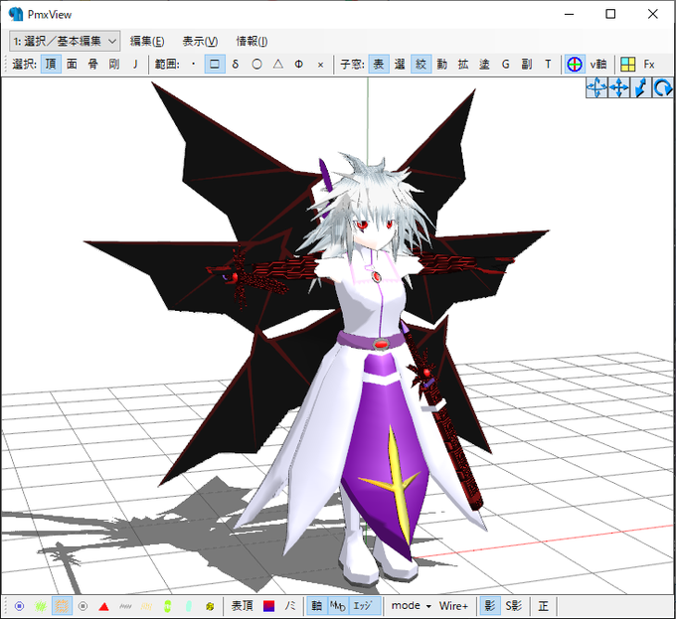Open the 編集(E) menu

tap(147, 42)
